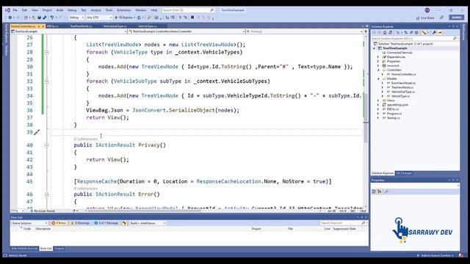Select appsettings.json in Solution Explorer
Screen dimensions: 470x264
coord(397,105)
